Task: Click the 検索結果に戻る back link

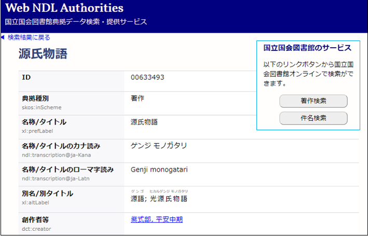Action: (x=29, y=37)
